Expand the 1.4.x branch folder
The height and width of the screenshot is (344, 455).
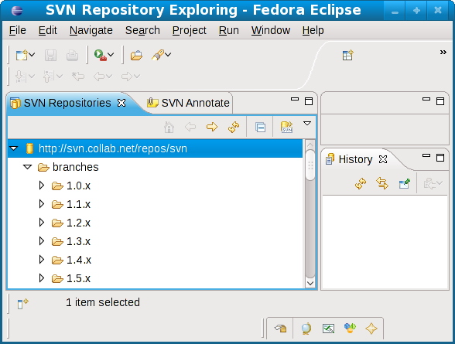(x=42, y=260)
